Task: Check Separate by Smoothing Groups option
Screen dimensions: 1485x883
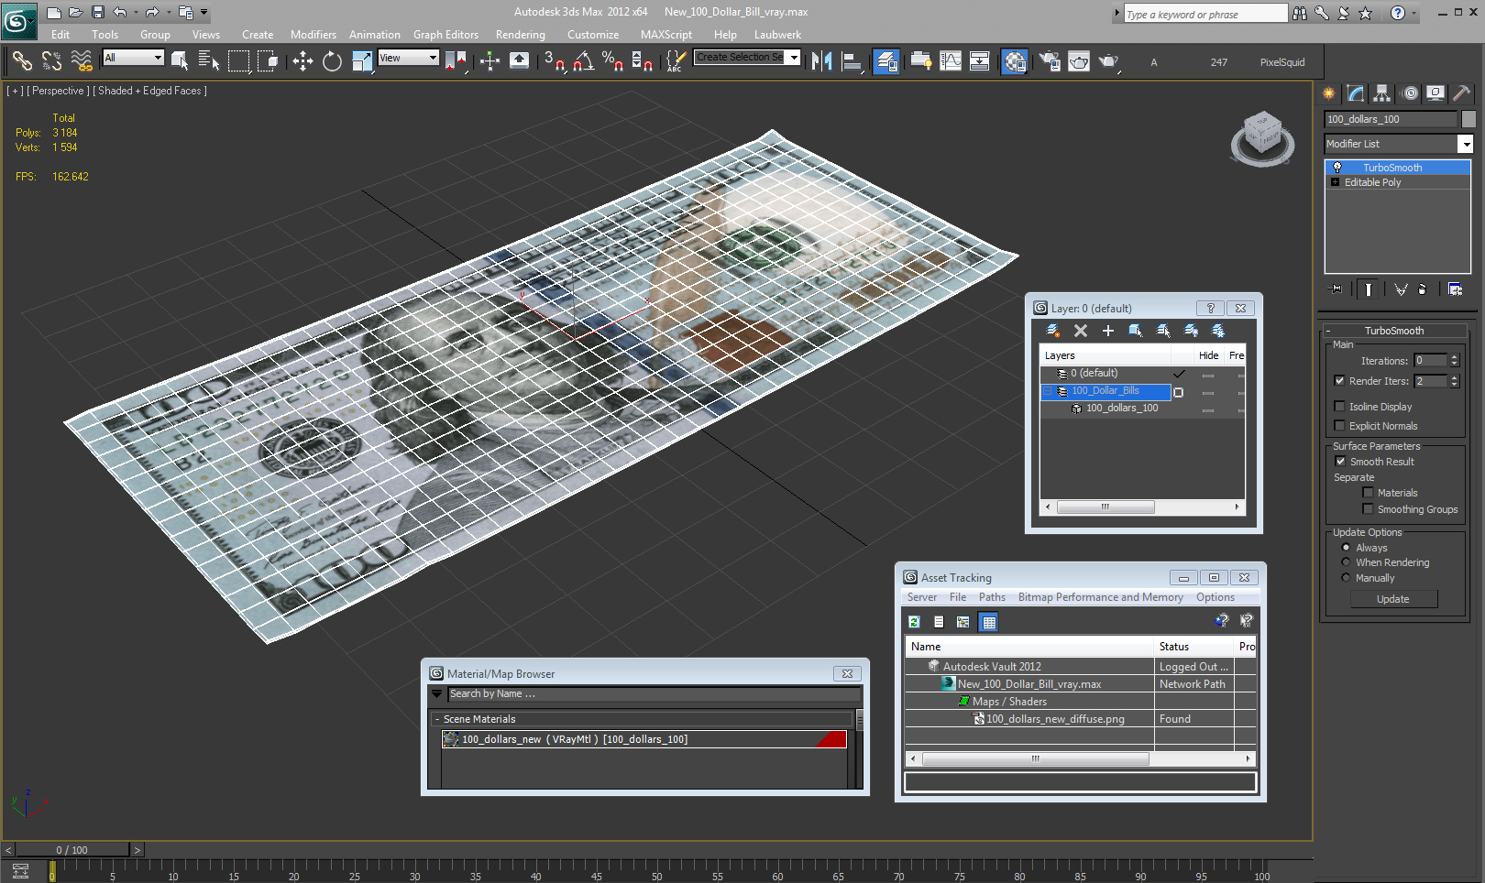Action: pyautogui.click(x=1368, y=509)
